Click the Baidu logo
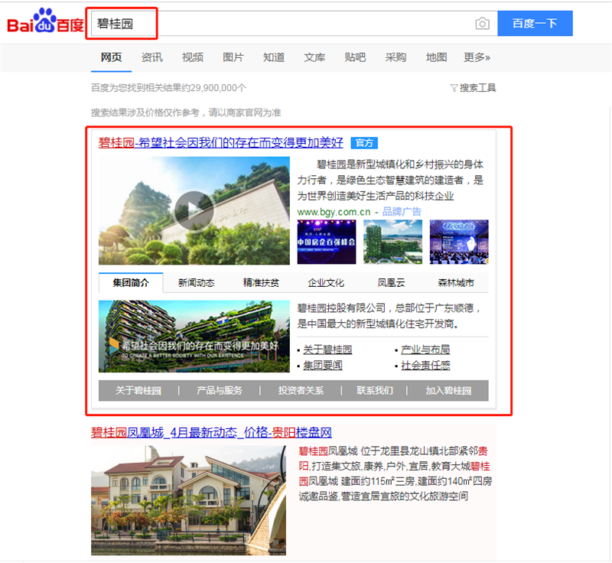Screen dimensions: 612x563 pos(45,23)
